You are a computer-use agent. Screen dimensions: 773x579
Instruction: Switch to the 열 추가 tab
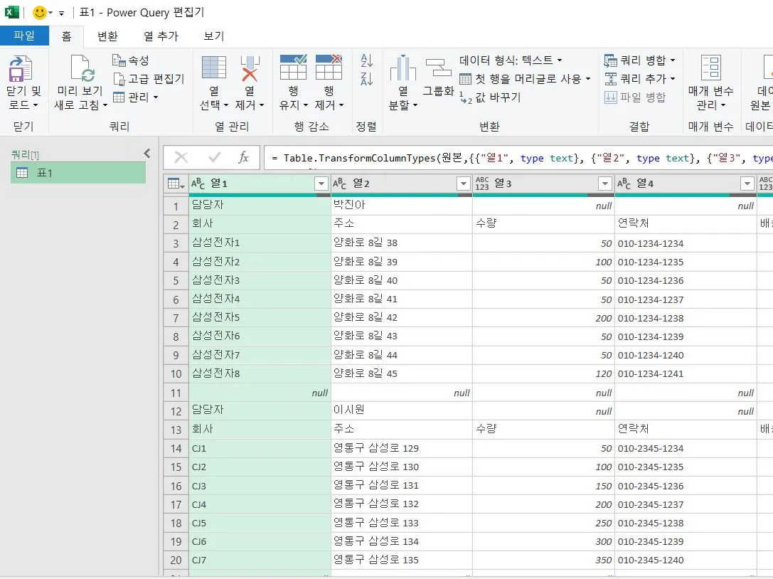[x=161, y=36]
